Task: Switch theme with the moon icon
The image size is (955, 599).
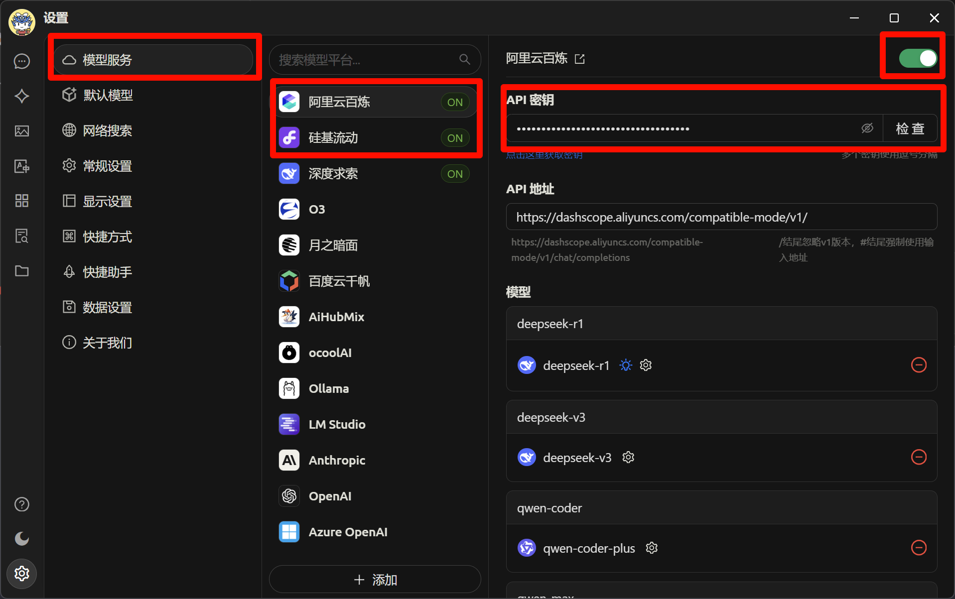Action: (x=22, y=539)
